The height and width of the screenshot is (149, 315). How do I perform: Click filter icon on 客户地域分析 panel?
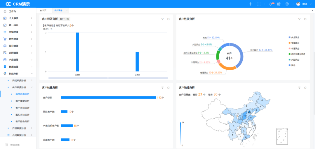click(x=299, y=87)
